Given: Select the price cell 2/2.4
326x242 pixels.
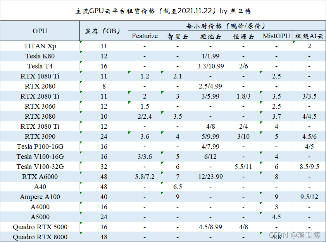Looking at the screenshot, I should pos(145,116).
